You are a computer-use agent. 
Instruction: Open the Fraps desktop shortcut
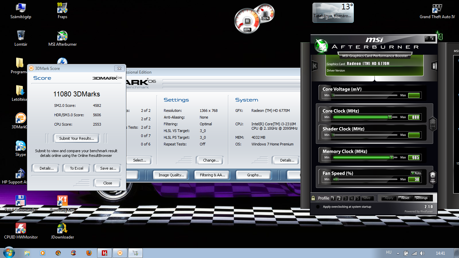[62, 11]
